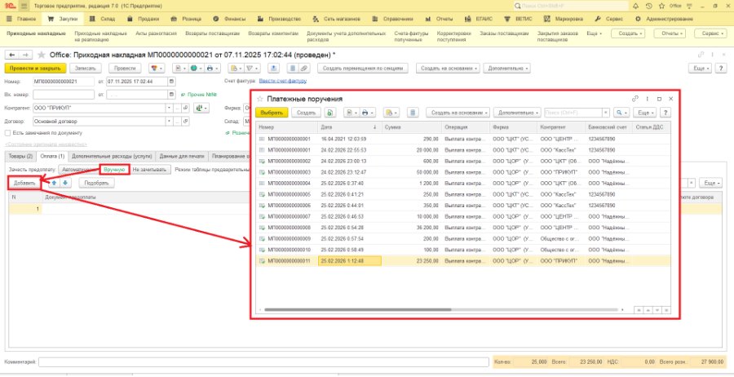Open selected Контрагент ООО ПРИКУП card icon

point(185,108)
